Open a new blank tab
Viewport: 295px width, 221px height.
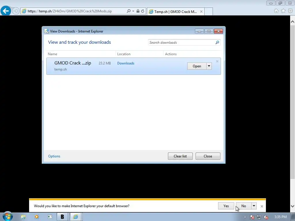coord(209,12)
